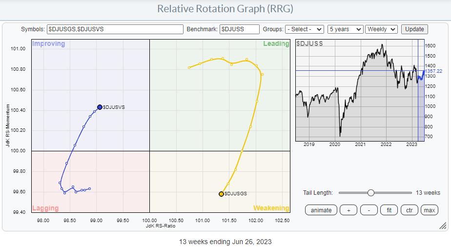Click the resize grip at bottom-right corner
The height and width of the screenshot is (247, 451).
[x=442, y=226]
